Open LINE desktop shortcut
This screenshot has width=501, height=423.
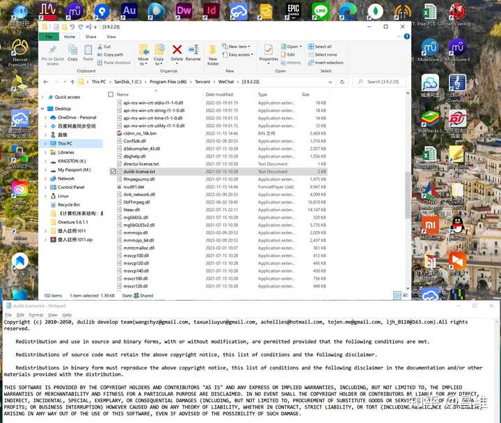[x=321, y=11]
